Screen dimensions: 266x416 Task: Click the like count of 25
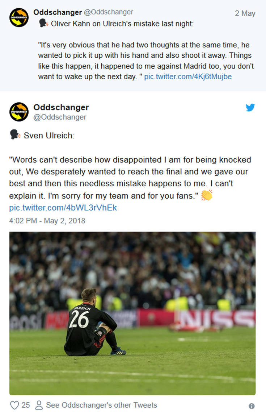click(x=26, y=405)
